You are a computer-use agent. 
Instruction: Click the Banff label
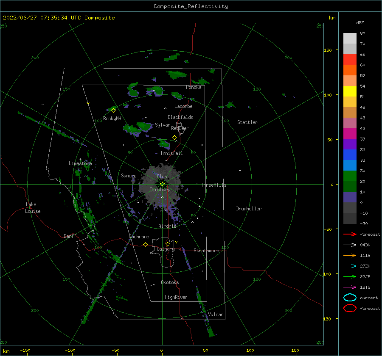pyautogui.click(x=70, y=236)
